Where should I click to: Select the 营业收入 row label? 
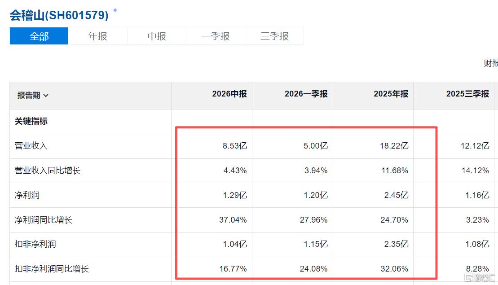point(31,146)
